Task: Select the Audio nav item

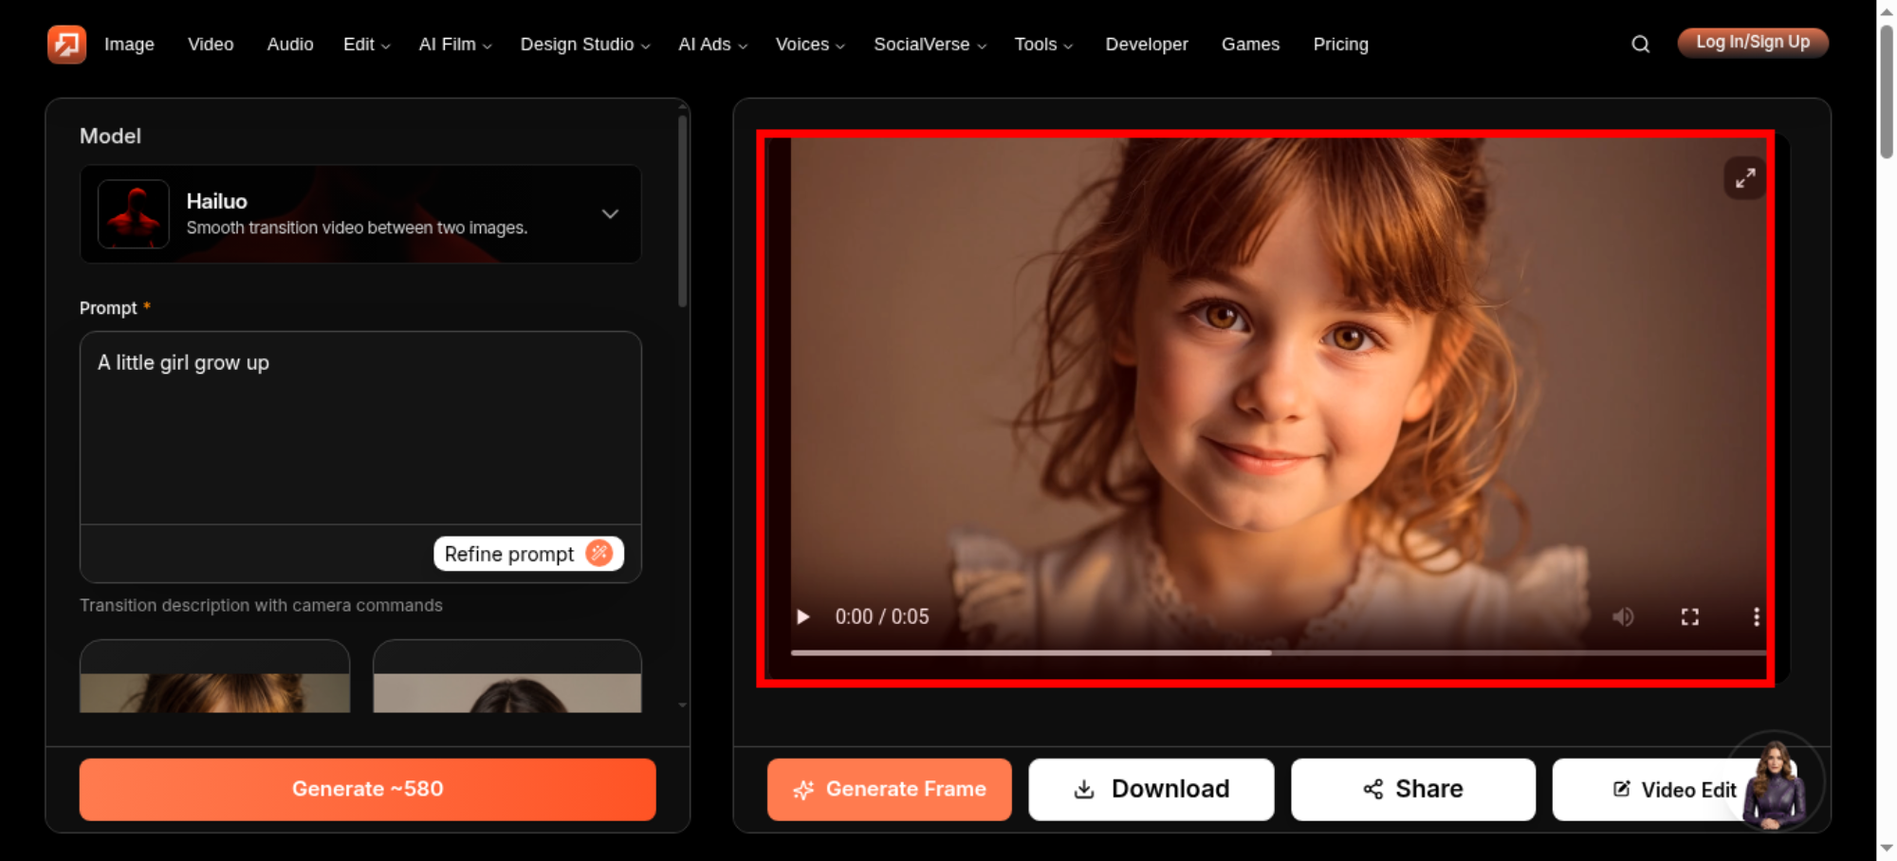Action: (290, 44)
